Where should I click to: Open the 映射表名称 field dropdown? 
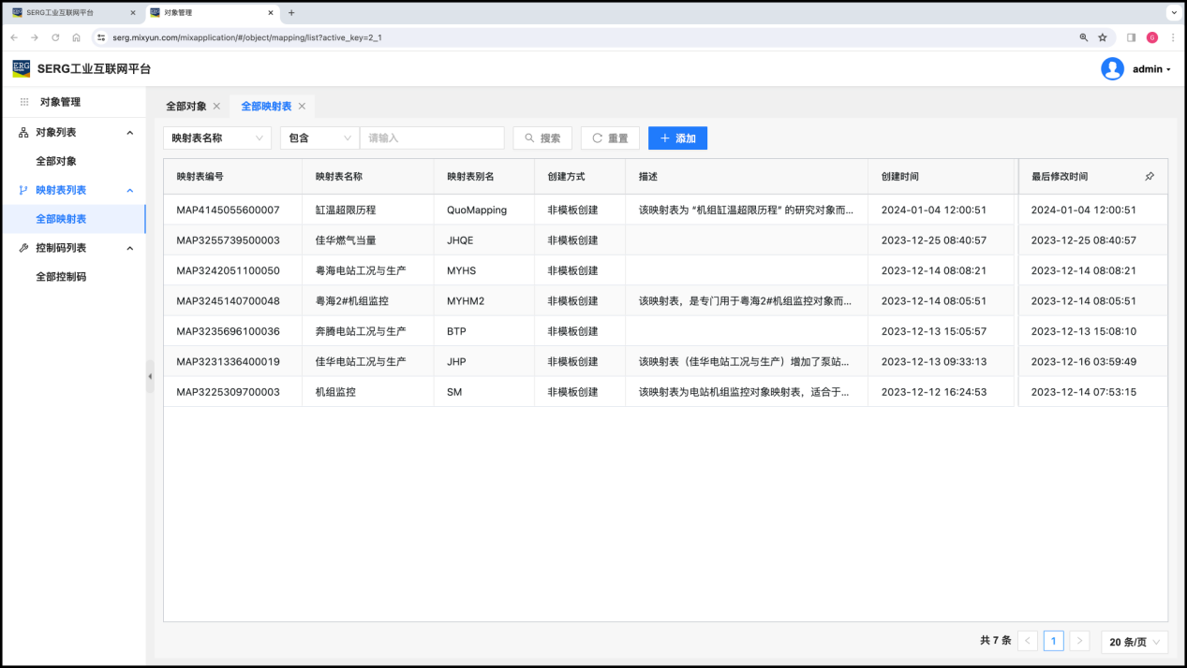pos(217,138)
